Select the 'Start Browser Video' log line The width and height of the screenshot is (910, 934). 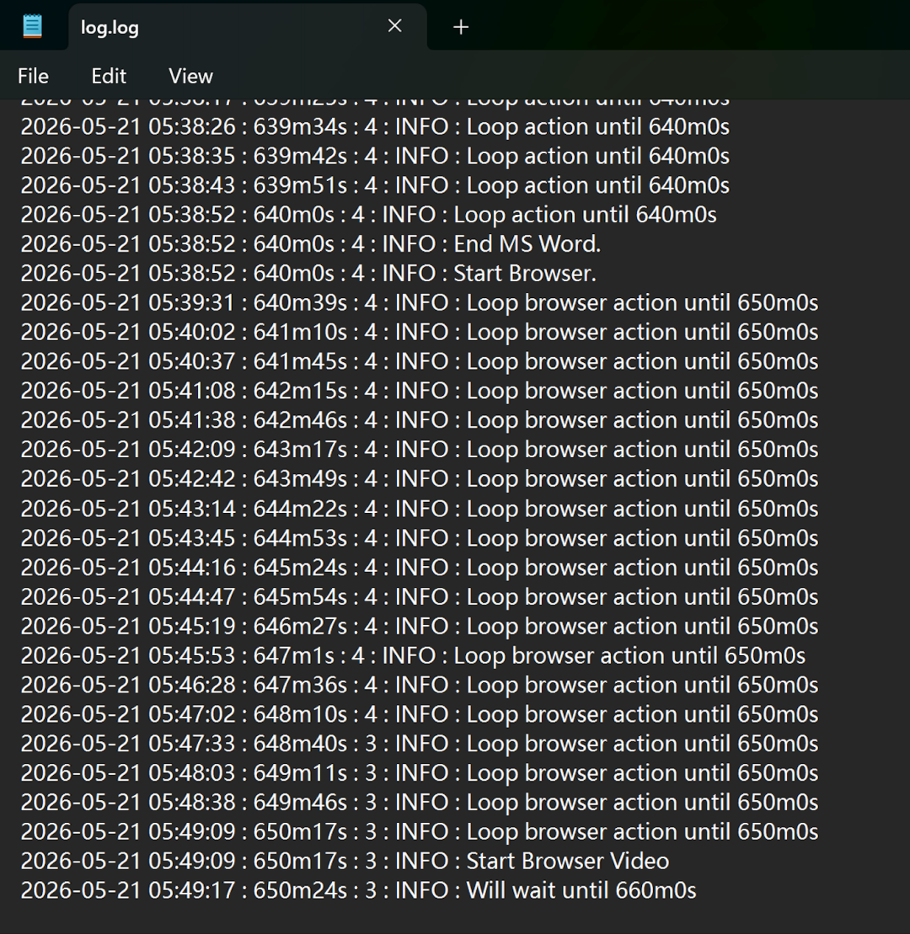(x=345, y=862)
